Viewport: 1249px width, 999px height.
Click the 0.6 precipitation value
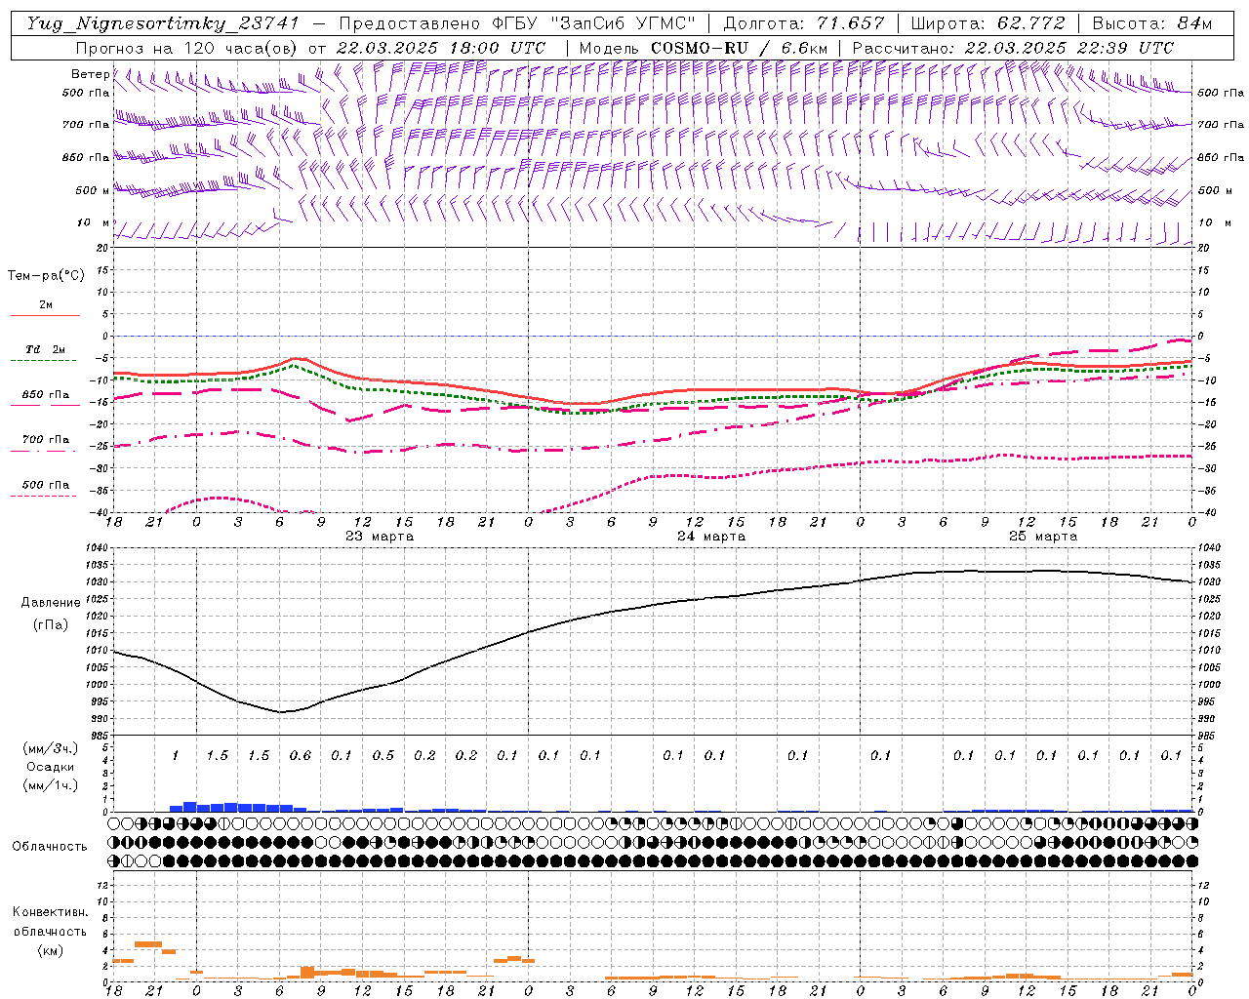click(x=300, y=755)
